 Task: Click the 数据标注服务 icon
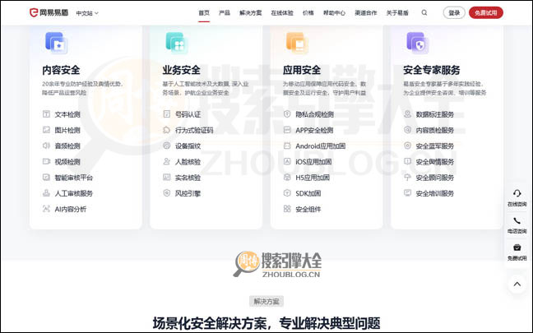[x=407, y=114]
